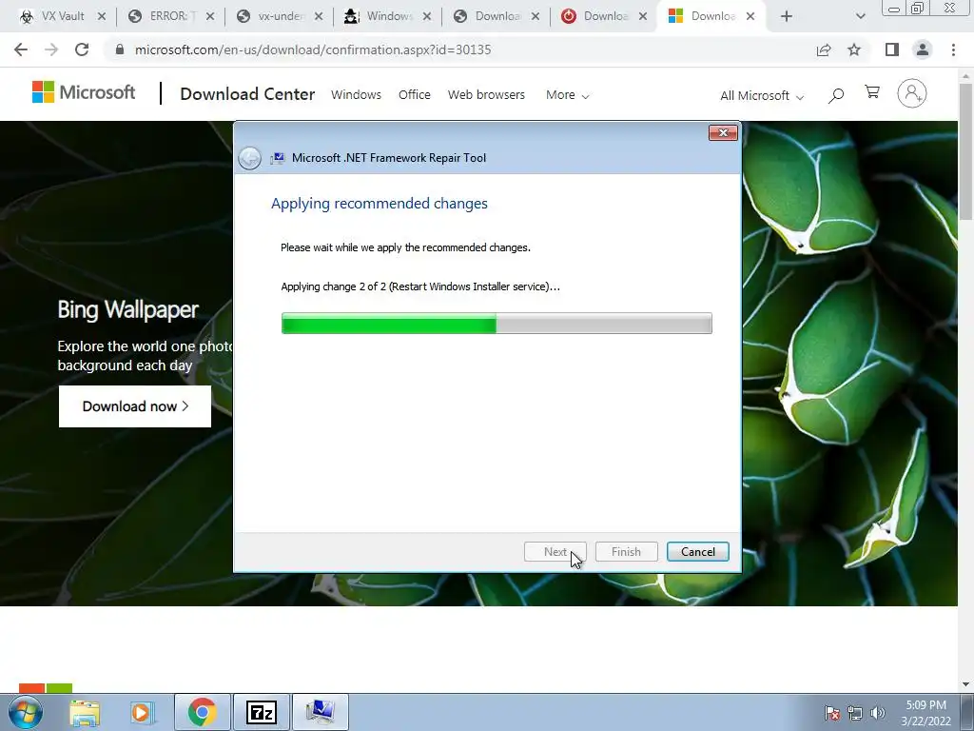Close the VX Vault tab
974x731 pixels.
pyautogui.click(x=101, y=16)
